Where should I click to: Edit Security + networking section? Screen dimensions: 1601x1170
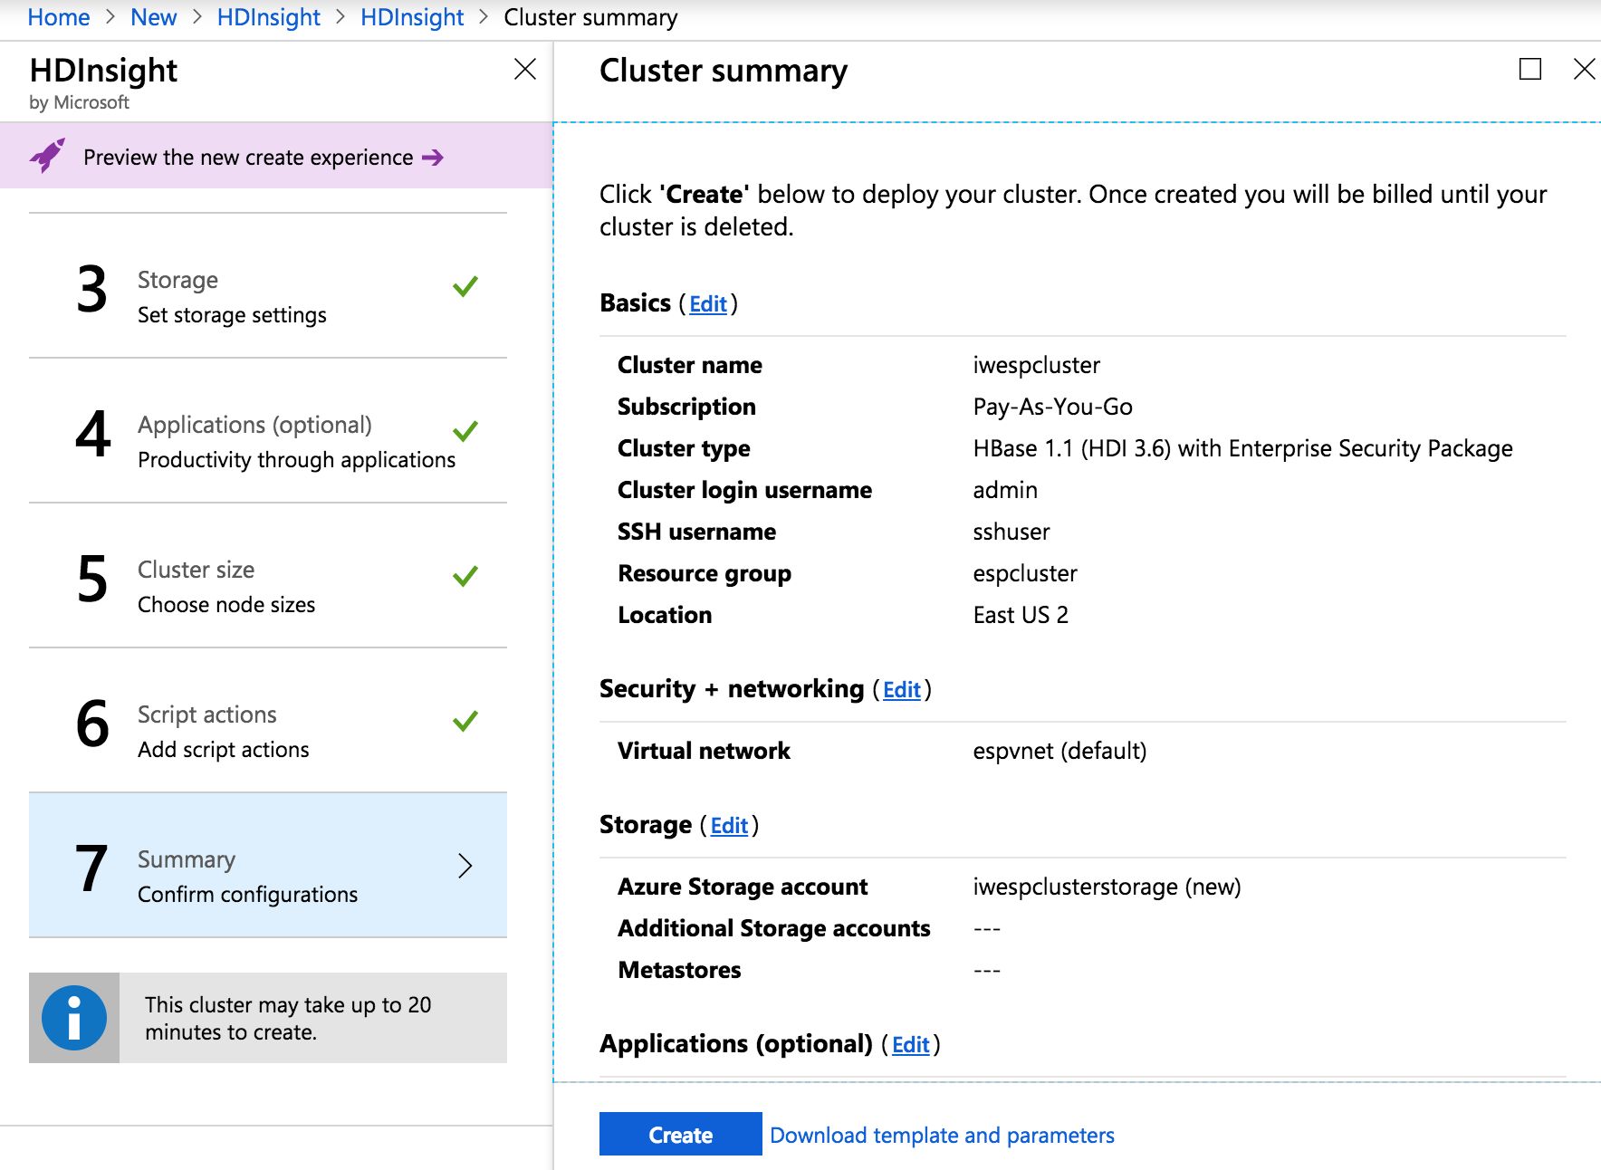coord(902,690)
